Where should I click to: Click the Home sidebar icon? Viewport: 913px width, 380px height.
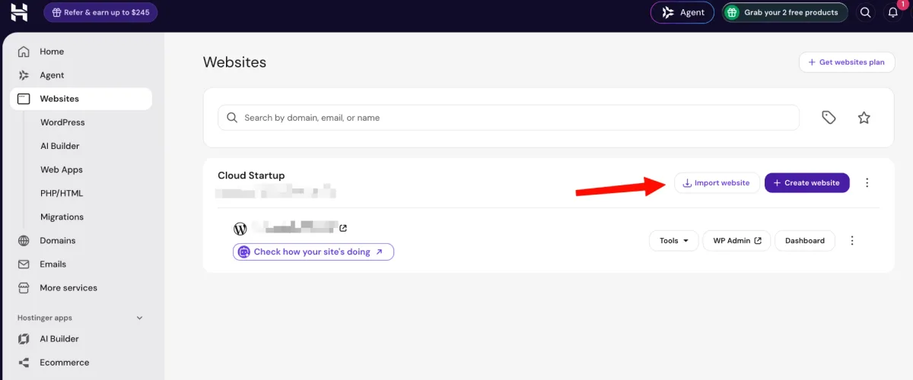coord(24,52)
